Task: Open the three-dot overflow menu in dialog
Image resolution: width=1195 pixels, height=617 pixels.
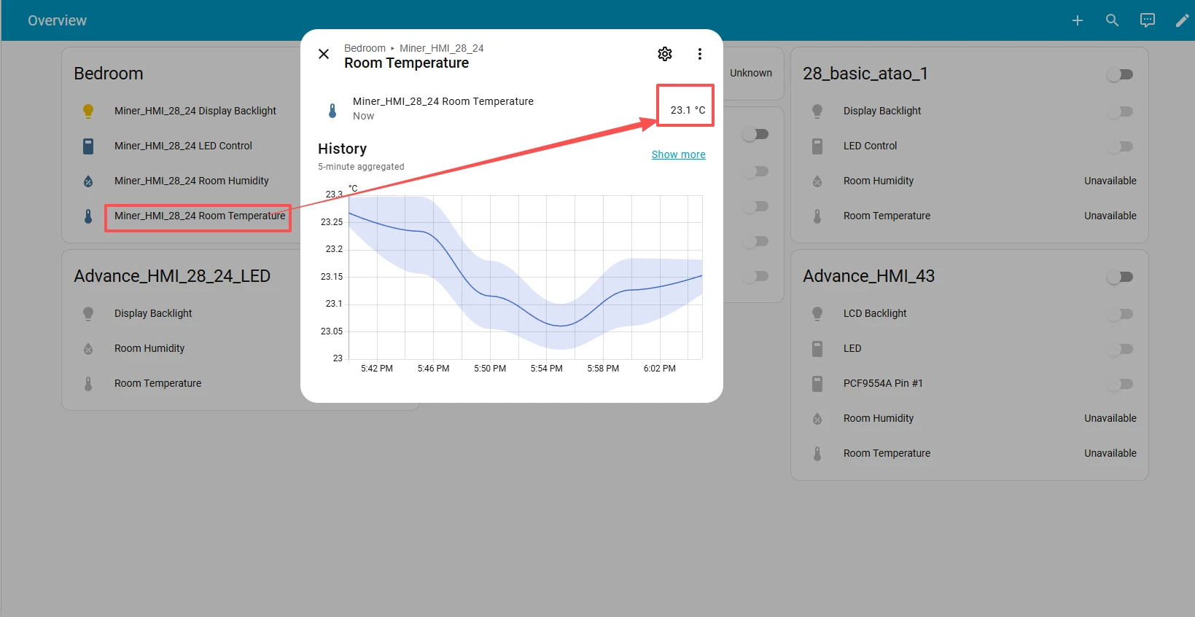Action: point(699,54)
